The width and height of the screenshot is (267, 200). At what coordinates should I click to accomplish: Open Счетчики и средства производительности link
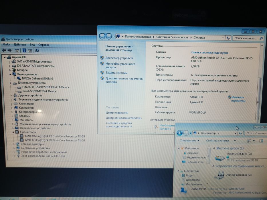point(119,125)
